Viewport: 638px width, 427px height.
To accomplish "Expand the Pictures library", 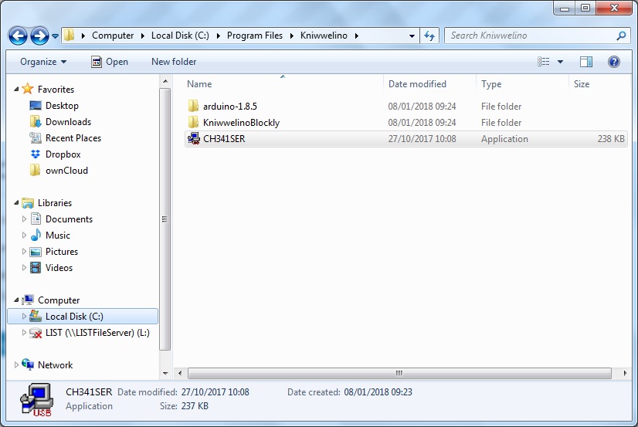I will click(24, 251).
